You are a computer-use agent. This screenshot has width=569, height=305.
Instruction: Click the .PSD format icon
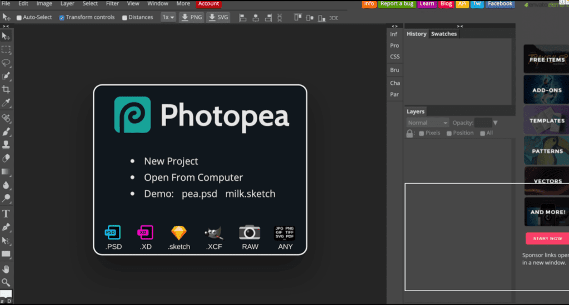(112, 232)
